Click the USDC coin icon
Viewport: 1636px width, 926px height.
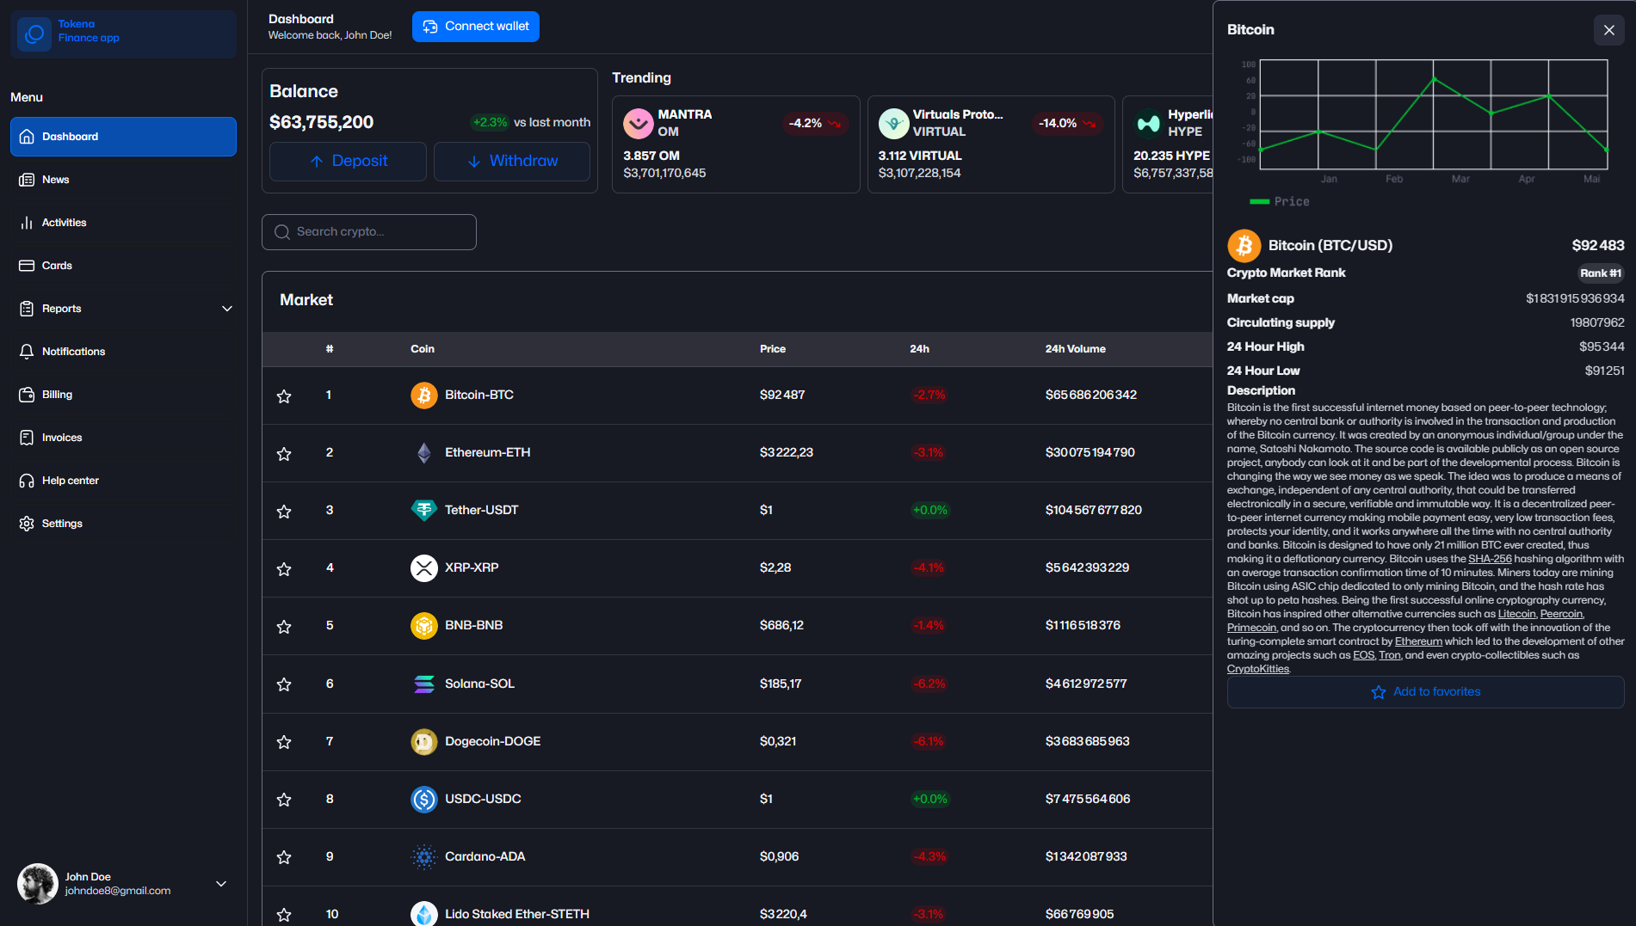424,800
